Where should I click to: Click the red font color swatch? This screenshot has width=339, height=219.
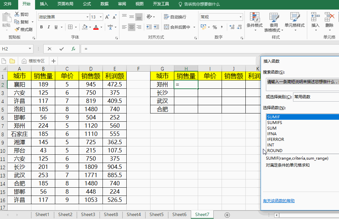(96, 27)
